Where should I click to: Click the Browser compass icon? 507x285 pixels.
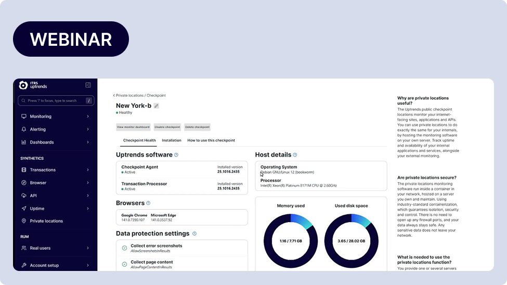(x=23, y=183)
